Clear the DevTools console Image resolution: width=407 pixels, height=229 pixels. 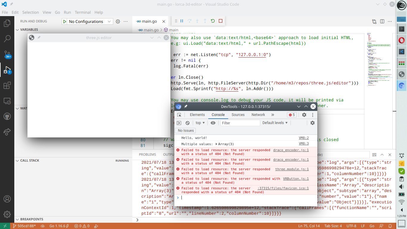pos(187,123)
